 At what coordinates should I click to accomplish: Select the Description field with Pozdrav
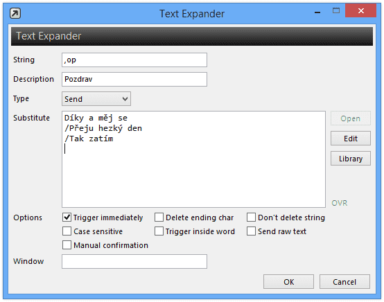134,79
